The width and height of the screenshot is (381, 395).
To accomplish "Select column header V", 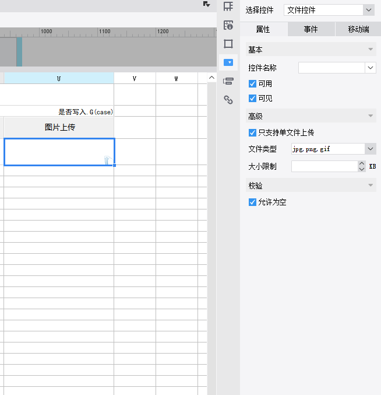I will click(135, 79).
